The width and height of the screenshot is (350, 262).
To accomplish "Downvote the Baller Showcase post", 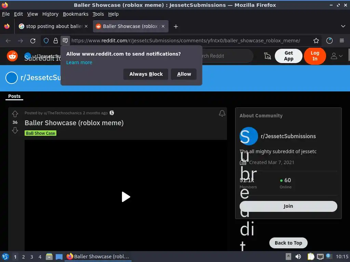I will [x=15, y=130].
